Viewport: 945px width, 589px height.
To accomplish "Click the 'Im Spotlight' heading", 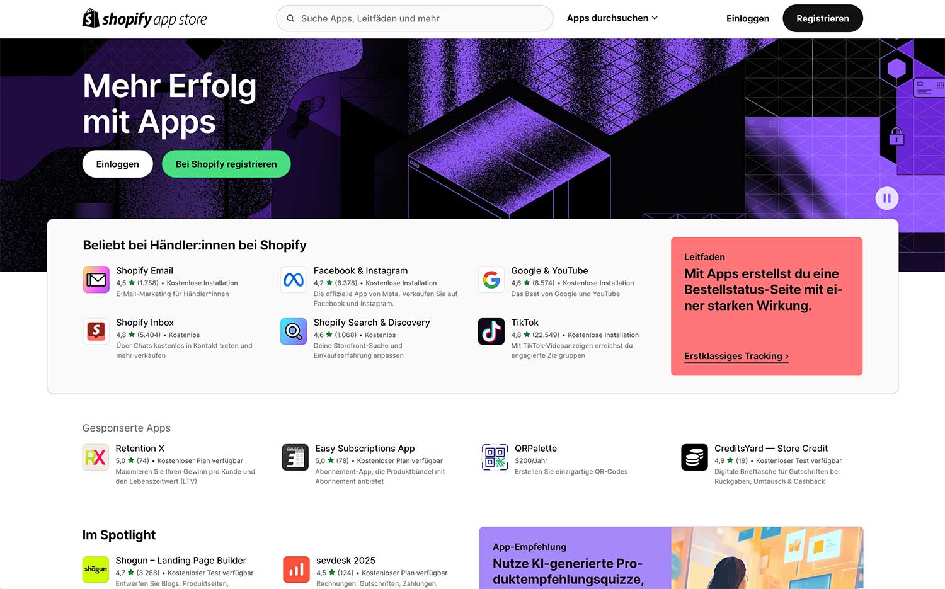I will [119, 535].
